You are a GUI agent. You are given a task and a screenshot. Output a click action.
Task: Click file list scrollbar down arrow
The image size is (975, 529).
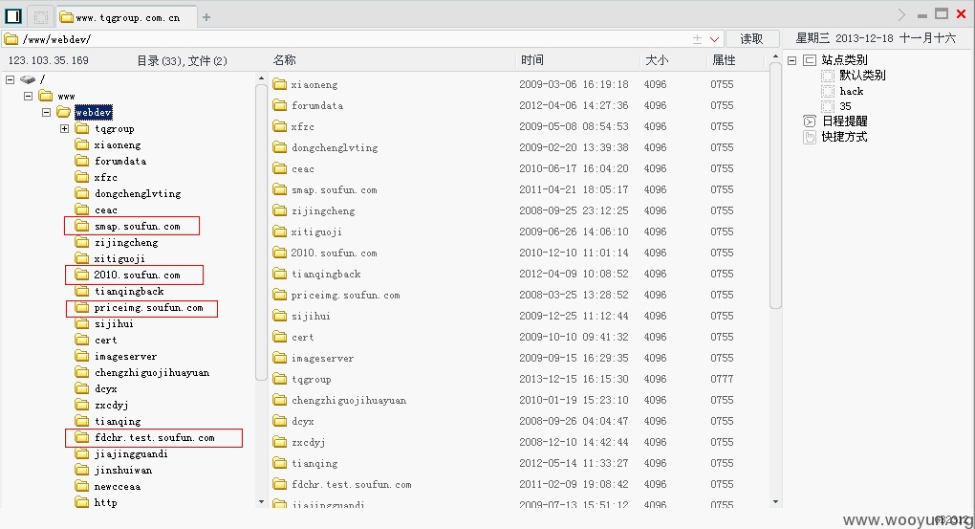coord(775,501)
